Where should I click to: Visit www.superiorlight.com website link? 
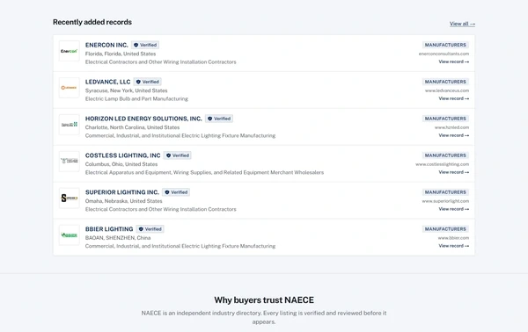[x=445, y=201]
